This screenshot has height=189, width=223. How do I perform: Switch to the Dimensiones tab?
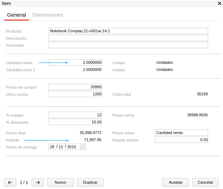48,15
